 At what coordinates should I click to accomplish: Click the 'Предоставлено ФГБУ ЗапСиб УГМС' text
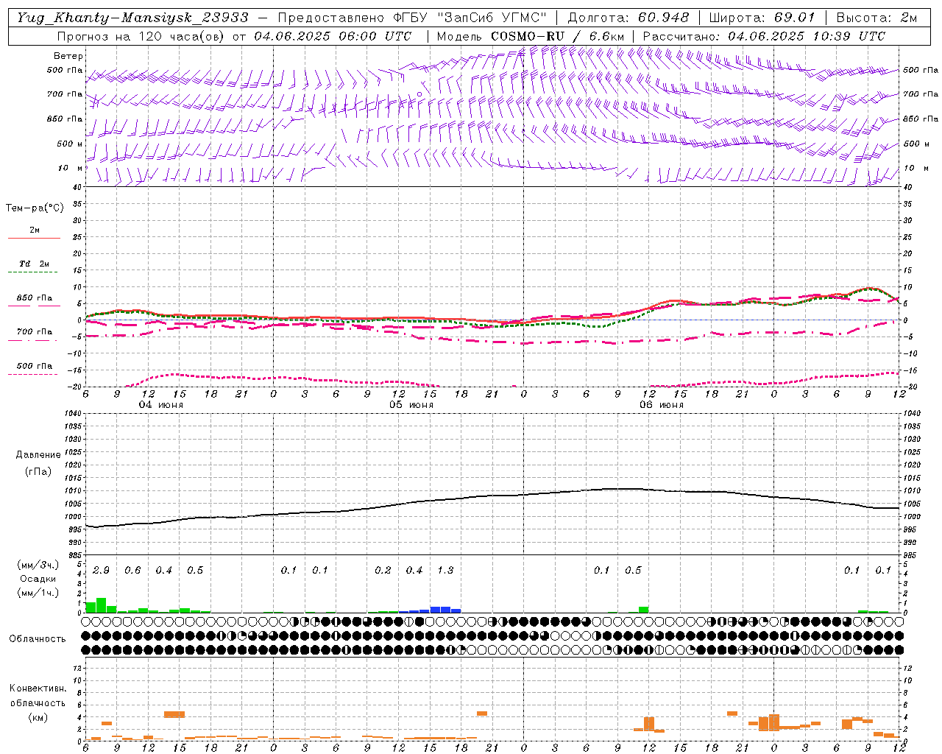pos(413,18)
